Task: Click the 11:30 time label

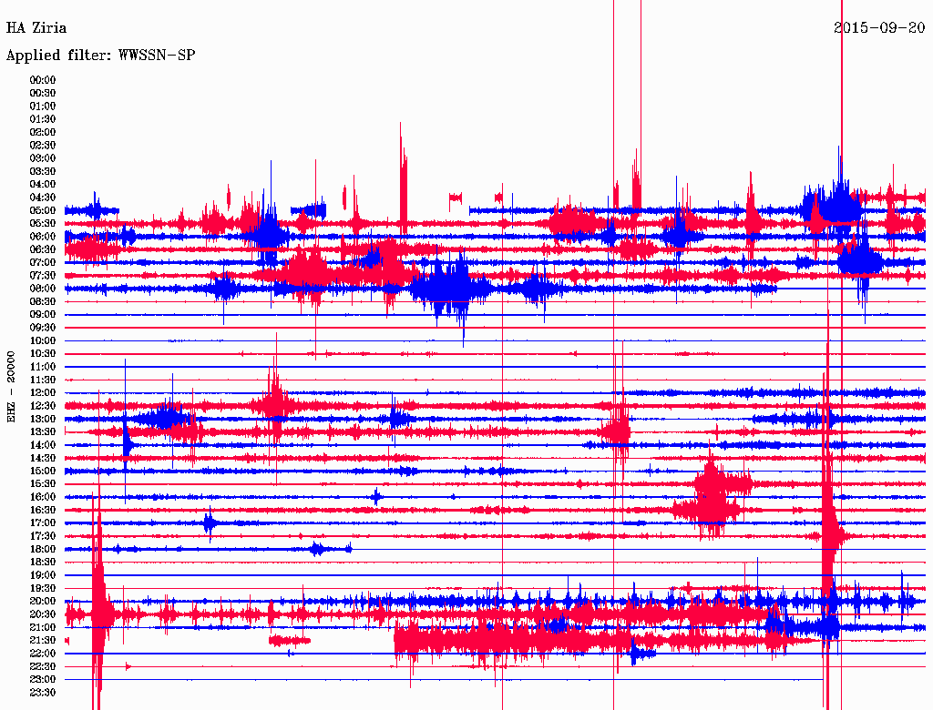Action: click(x=43, y=380)
